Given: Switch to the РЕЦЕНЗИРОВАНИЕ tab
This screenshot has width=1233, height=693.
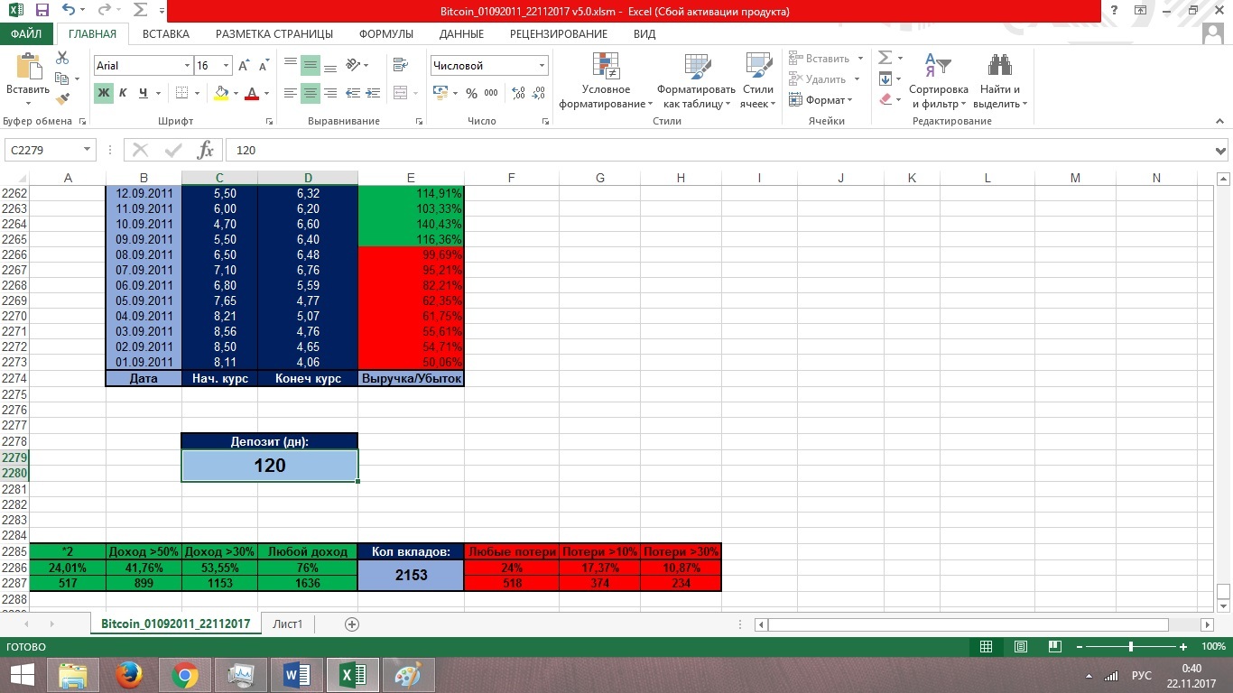Looking at the screenshot, I should [559, 34].
